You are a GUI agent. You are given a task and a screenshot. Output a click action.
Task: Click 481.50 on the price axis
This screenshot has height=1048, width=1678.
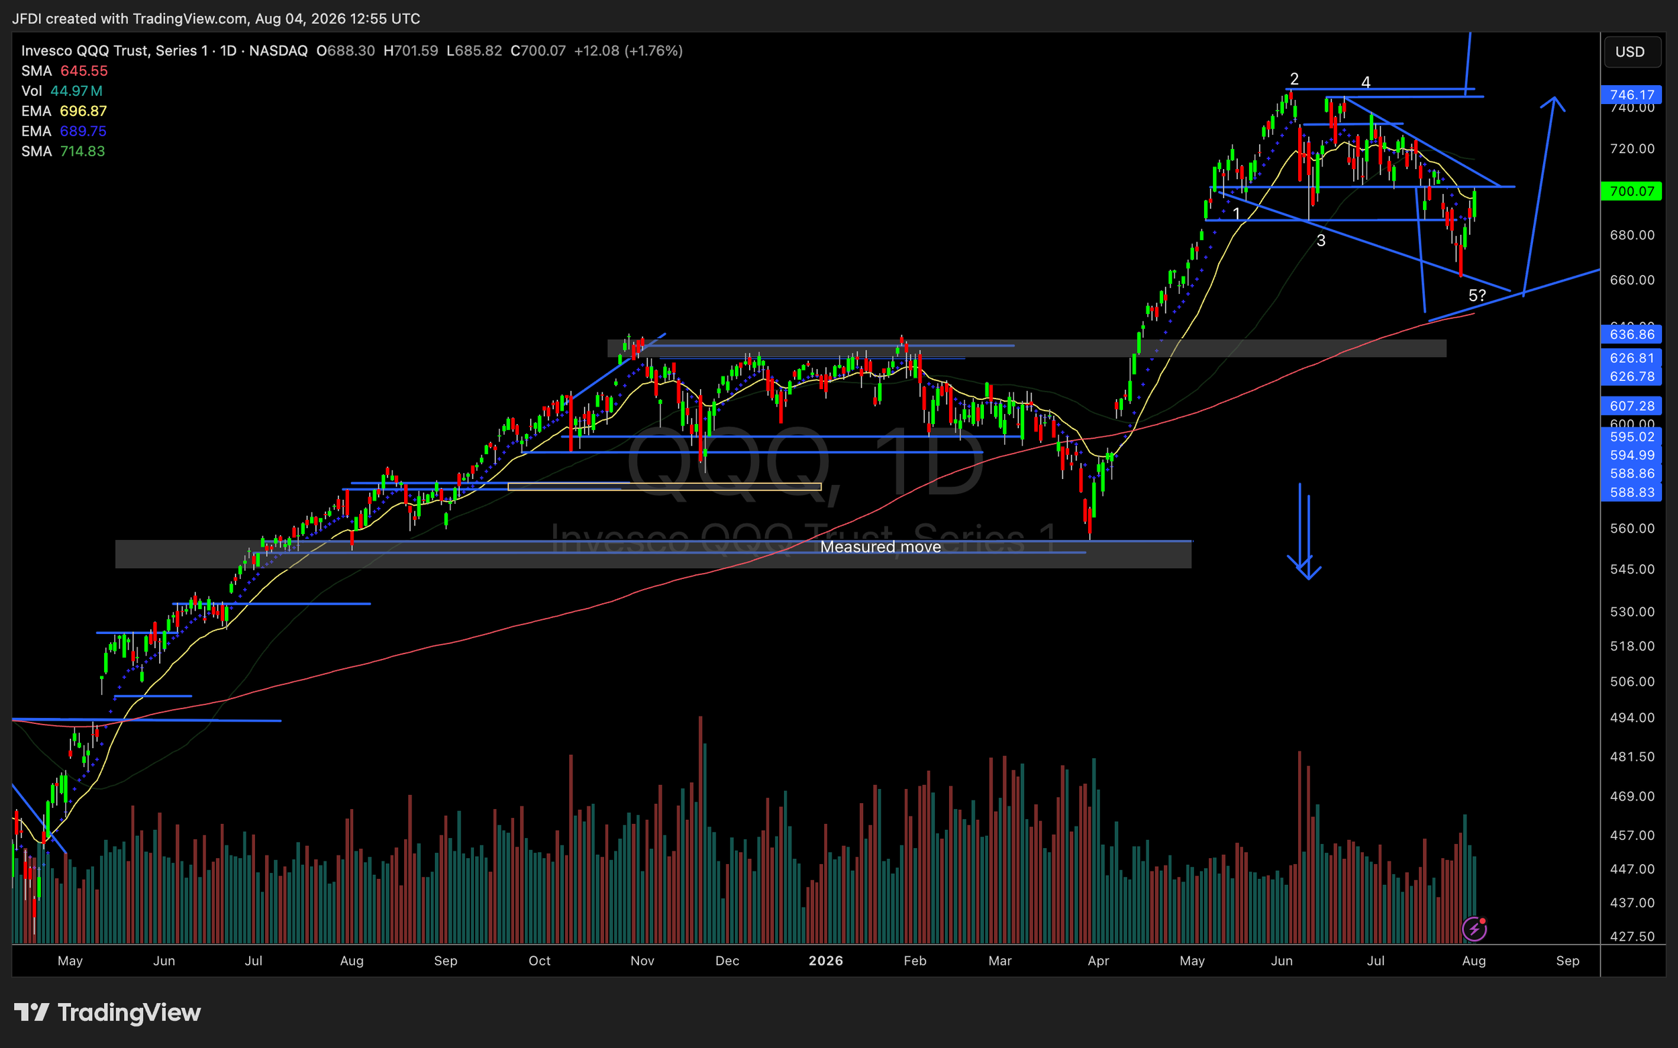(x=1632, y=757)
